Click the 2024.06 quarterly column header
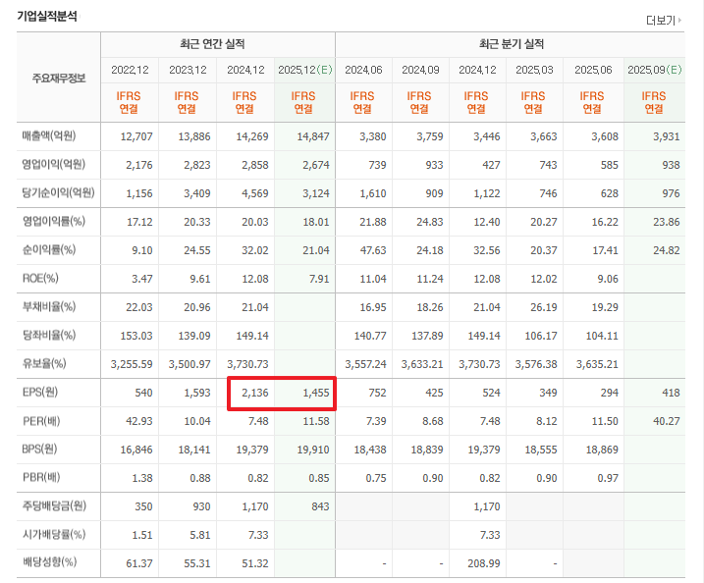This screenshot has height=583, width=704. [363, 70]
